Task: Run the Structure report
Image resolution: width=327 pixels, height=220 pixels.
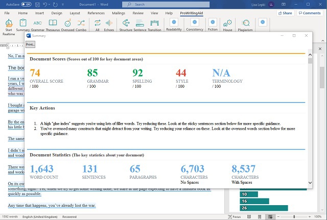Action: click(x=126, y=25)
